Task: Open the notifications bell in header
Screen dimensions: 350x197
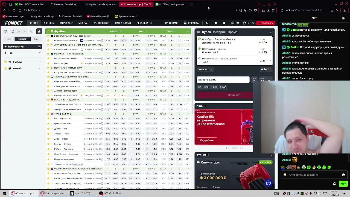Action: tap(224, 23)
